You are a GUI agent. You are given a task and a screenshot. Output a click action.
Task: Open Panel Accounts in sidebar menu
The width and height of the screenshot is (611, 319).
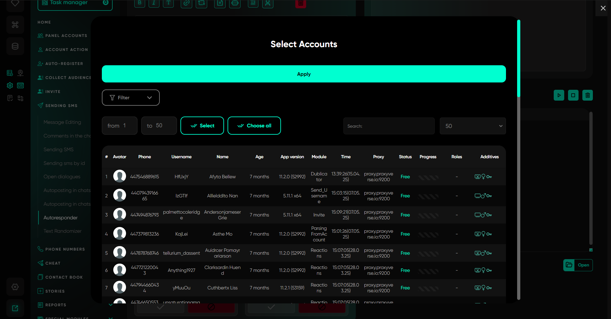tap(66, 36)
